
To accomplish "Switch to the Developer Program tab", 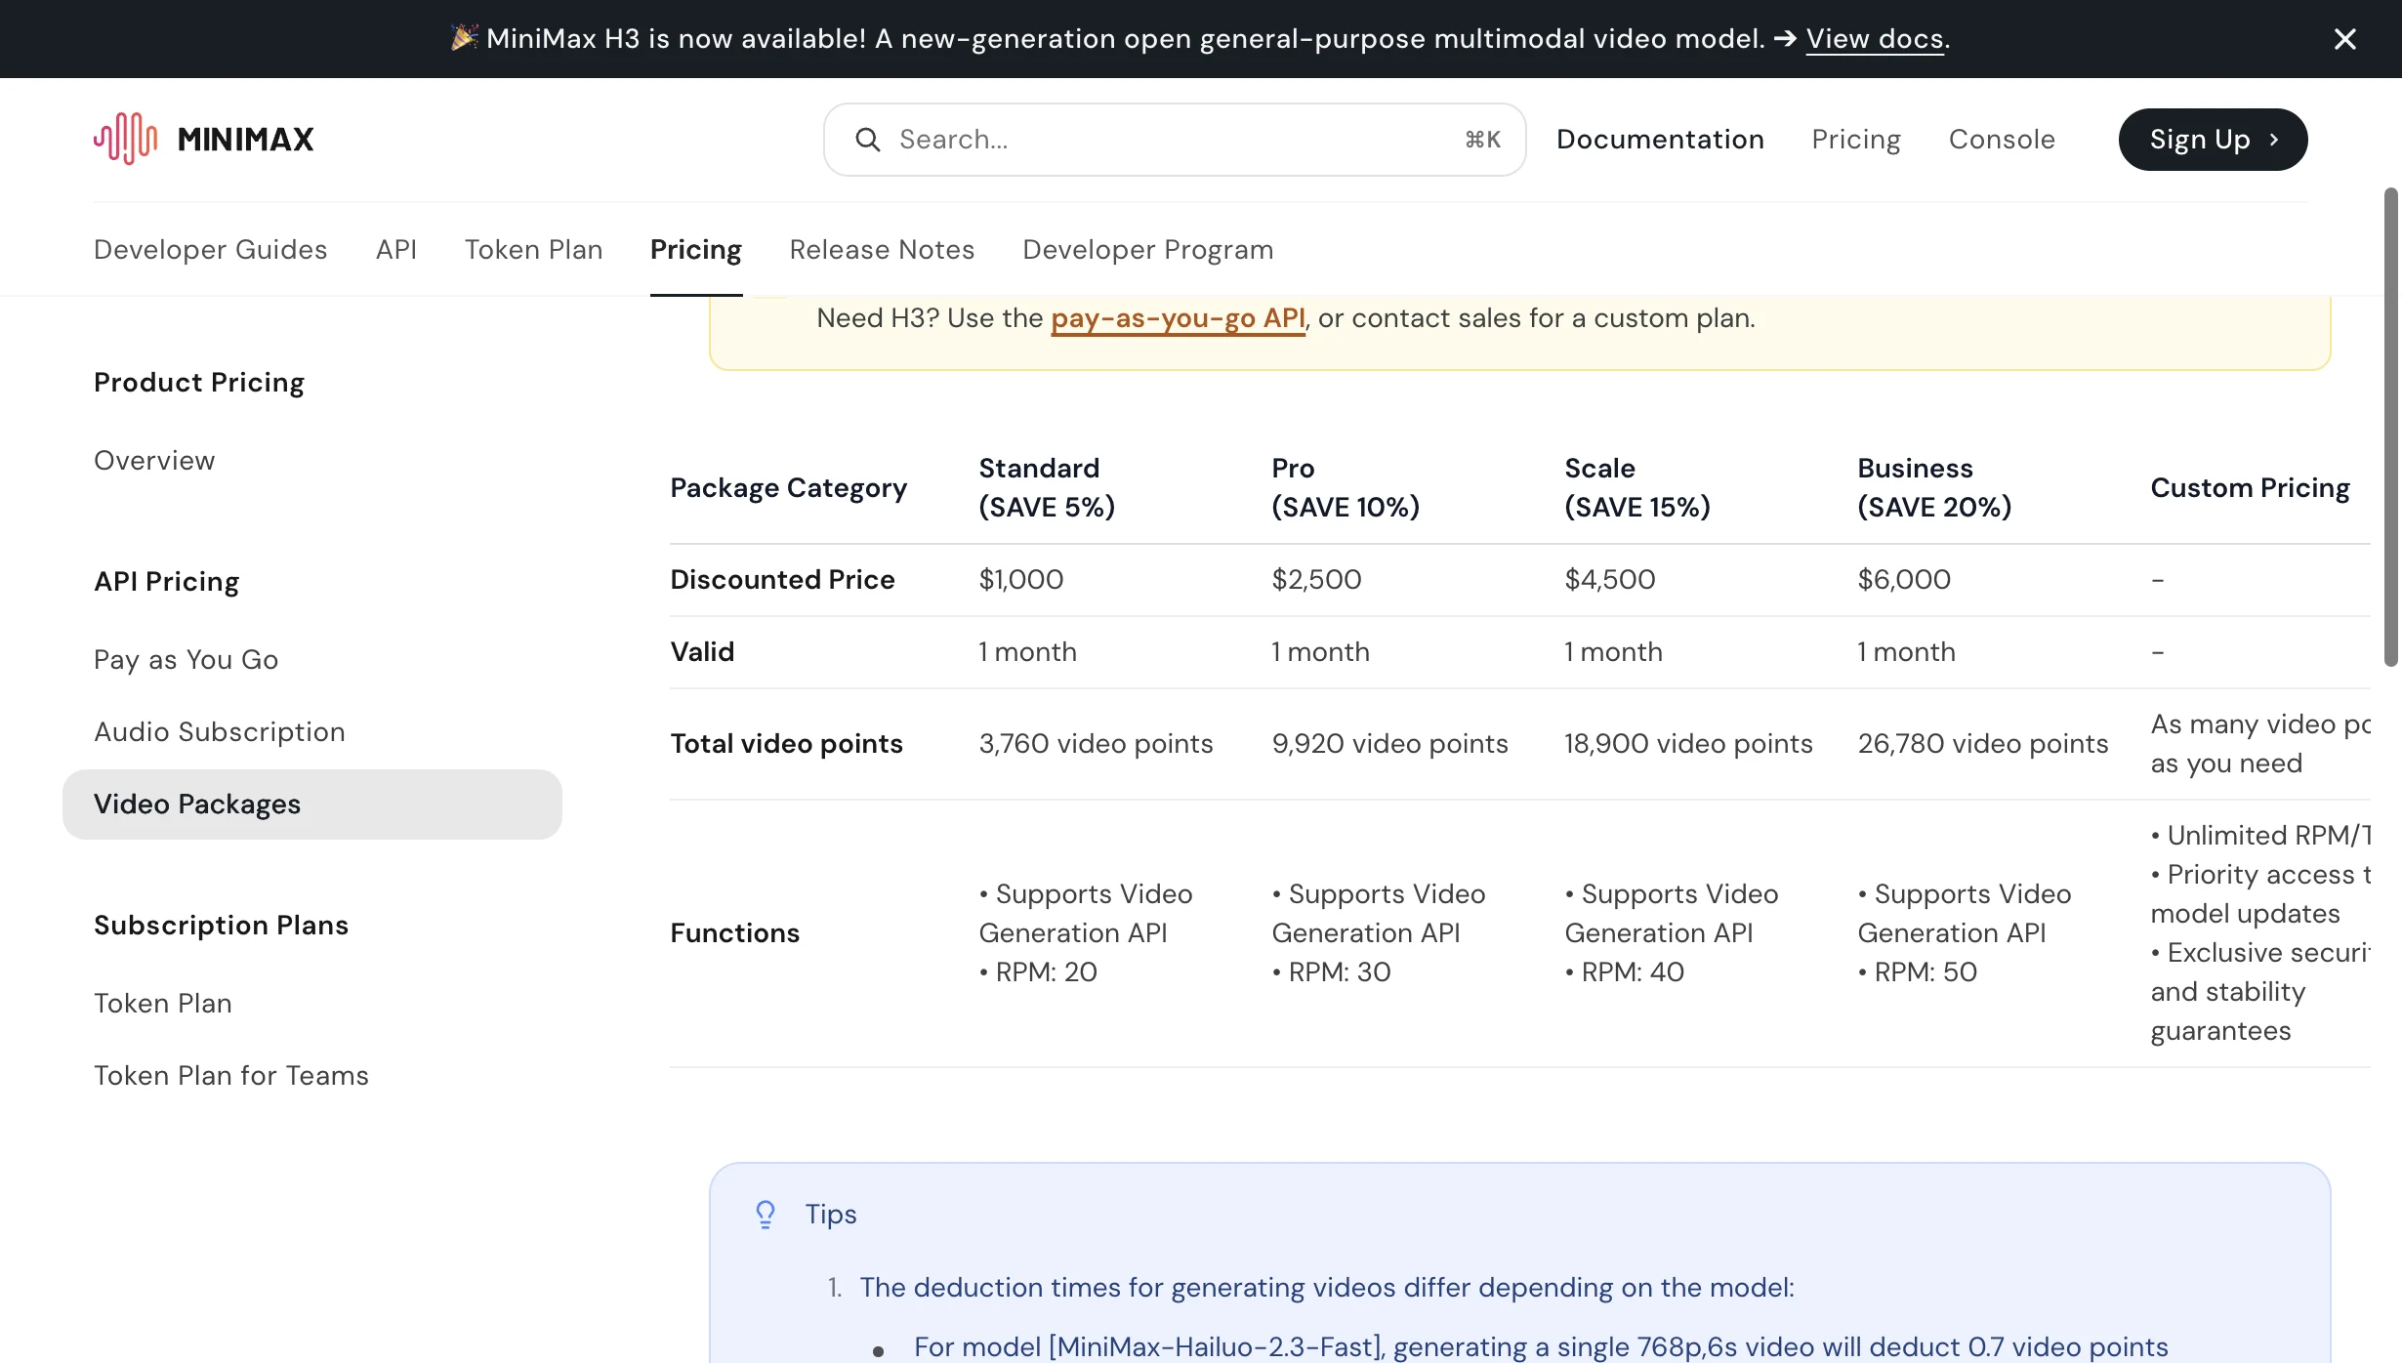I will [1147, 250].
